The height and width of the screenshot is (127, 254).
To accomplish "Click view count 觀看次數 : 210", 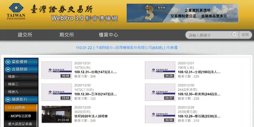I will 188,121.
